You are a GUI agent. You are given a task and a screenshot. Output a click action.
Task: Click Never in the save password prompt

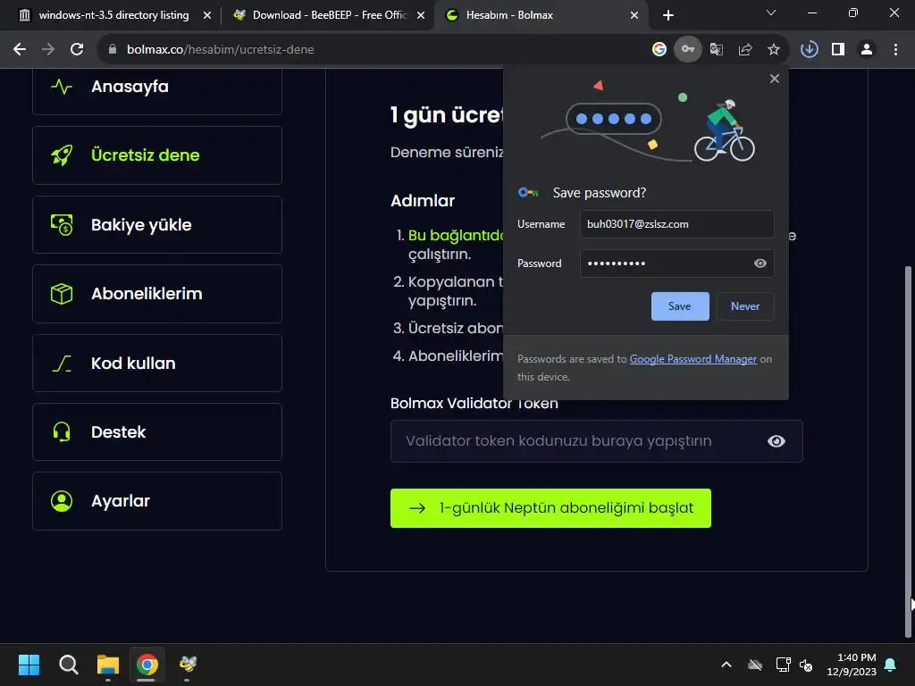(745, 306)
